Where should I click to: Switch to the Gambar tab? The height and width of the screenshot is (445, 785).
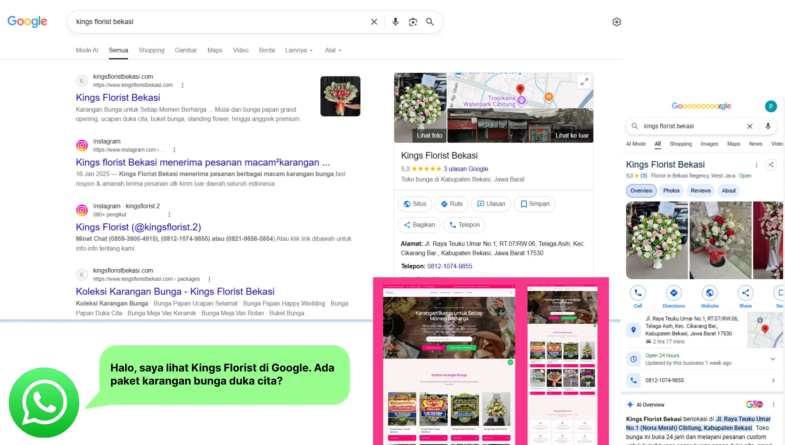186,50
